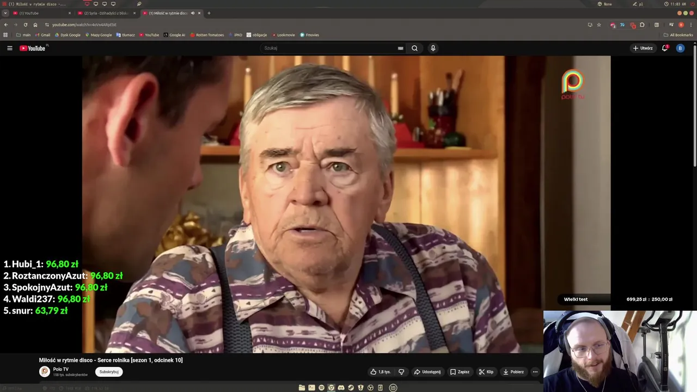Open the browser home page
This screenshot has width=697, height=392.
pyautogui.click(x=35, y=24)
